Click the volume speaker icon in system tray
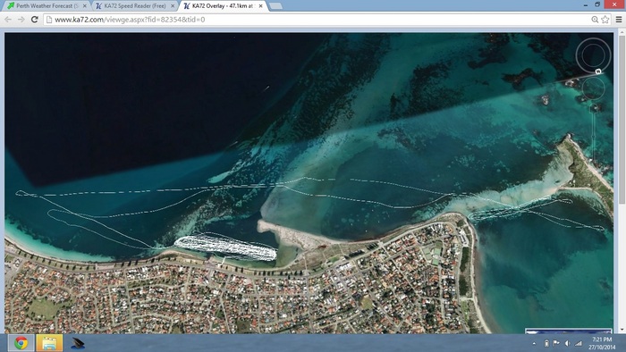 tap(567, 343)
